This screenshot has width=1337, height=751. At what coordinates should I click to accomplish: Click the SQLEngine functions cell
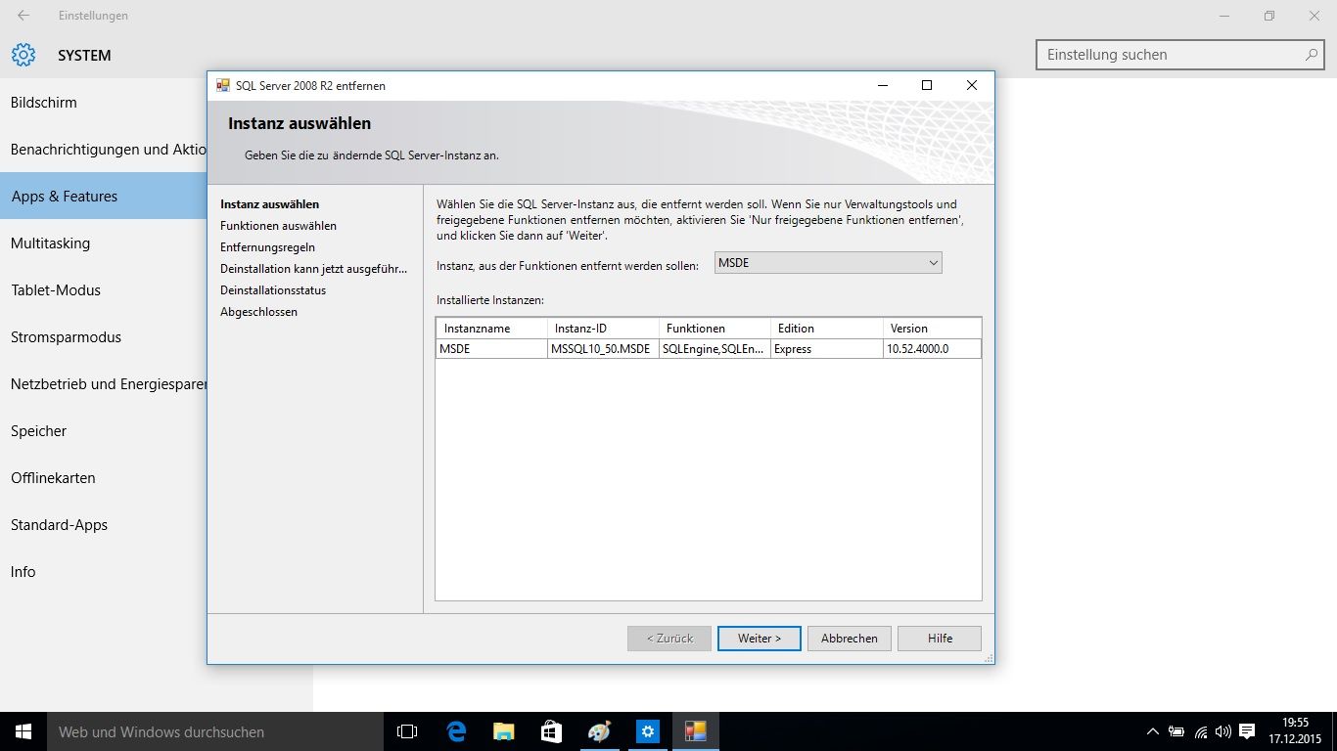[715, 349]
